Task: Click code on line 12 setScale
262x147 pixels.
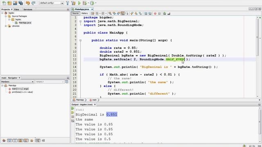Action: pos(145,59)
